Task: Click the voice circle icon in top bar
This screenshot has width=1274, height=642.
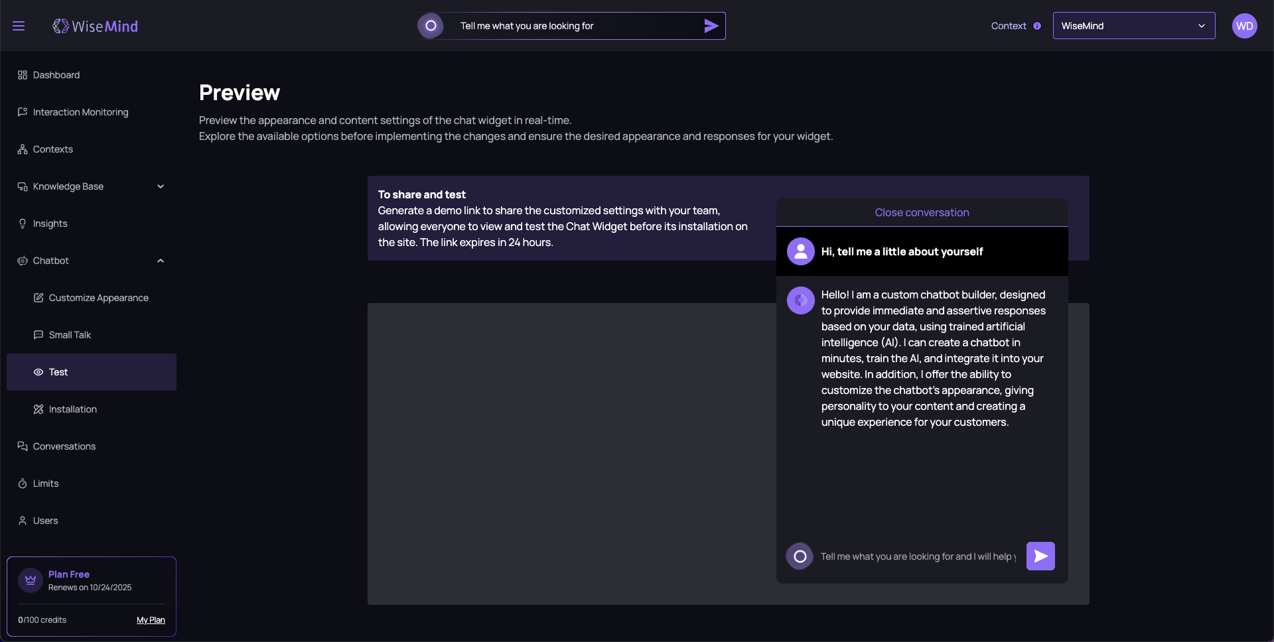Action: [x=431, y=26]
